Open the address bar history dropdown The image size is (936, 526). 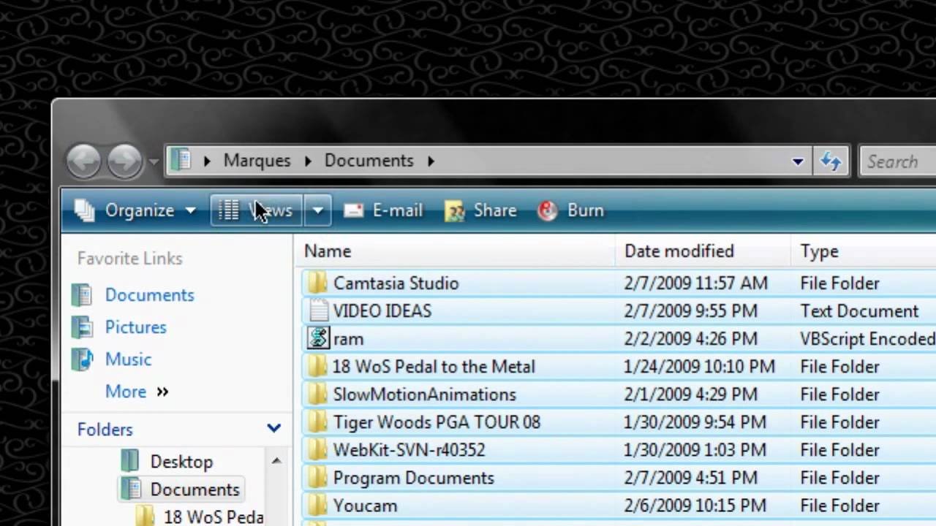point(797,161)
